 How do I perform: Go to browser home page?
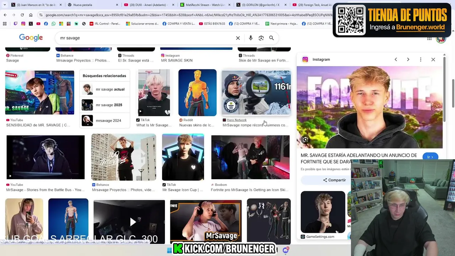[x=31, y=15]
